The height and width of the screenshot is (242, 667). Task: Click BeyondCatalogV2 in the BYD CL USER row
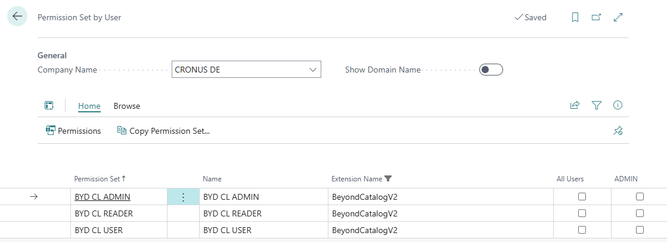pyautogui.click(x=365, y=230)
